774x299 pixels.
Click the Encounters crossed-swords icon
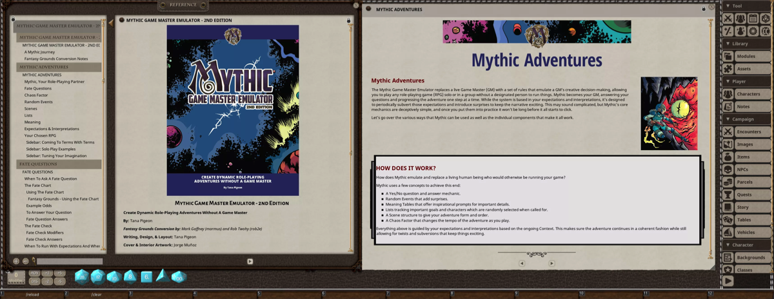728,131
